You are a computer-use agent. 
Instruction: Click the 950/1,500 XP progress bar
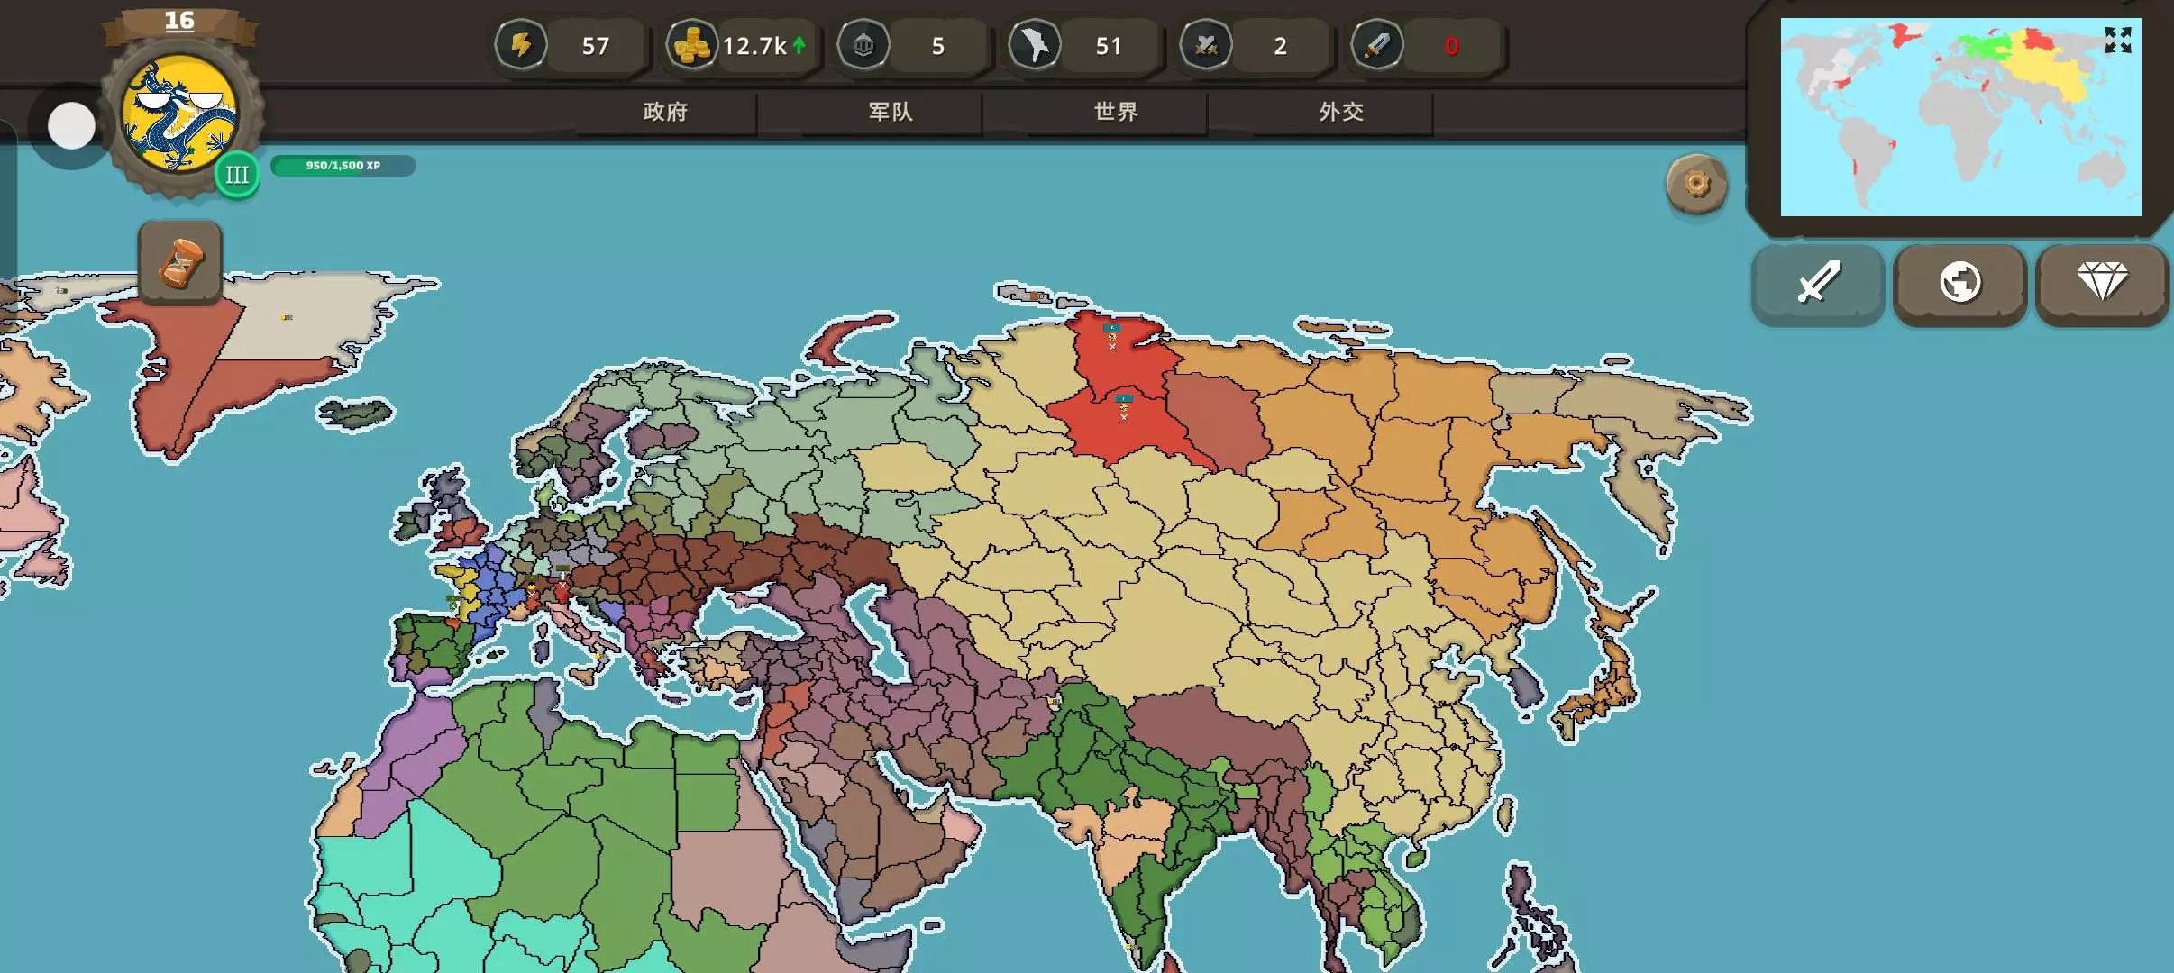click(343, 166)
